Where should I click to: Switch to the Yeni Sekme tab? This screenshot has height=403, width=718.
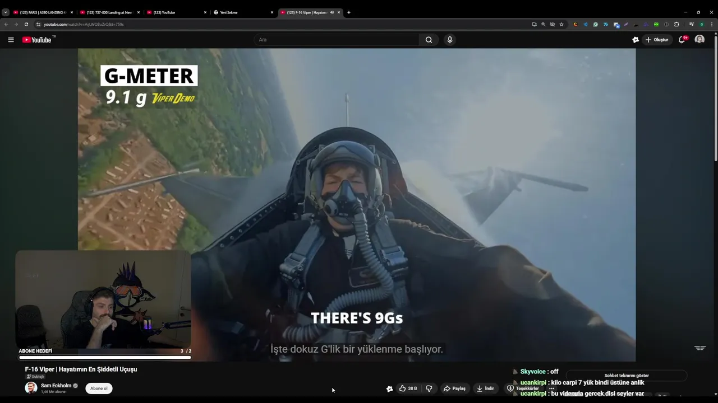click(x=243, y=12)
